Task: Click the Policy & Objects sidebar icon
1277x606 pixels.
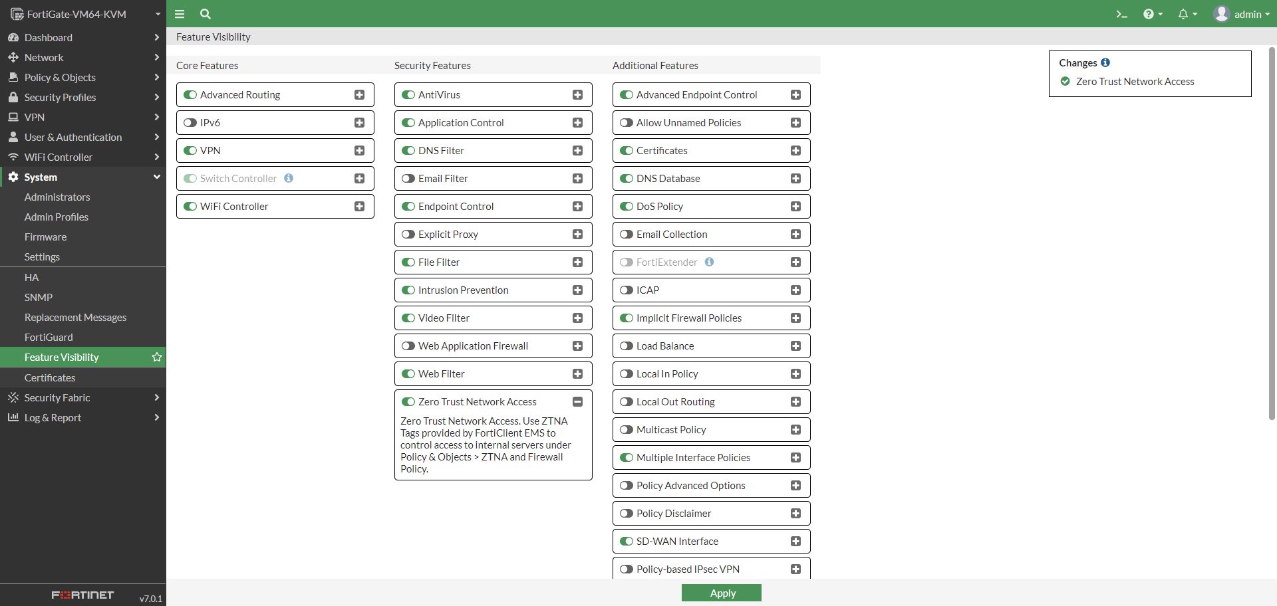Action: click(13, 77)
